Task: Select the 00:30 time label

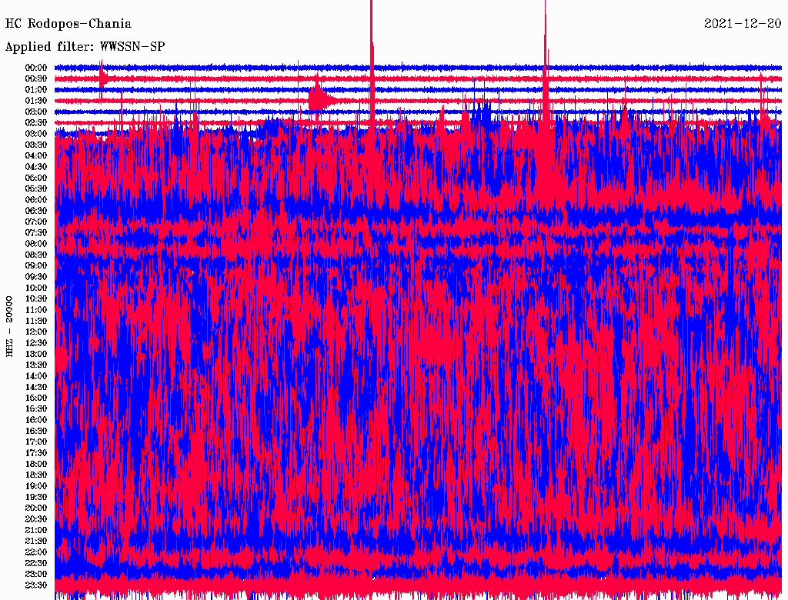Action: click(x=36, y=78)
